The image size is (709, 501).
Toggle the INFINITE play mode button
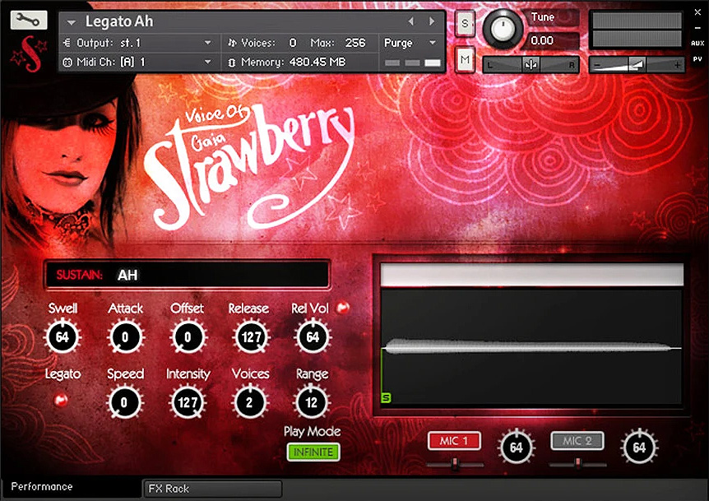click(x=313, y=452)
